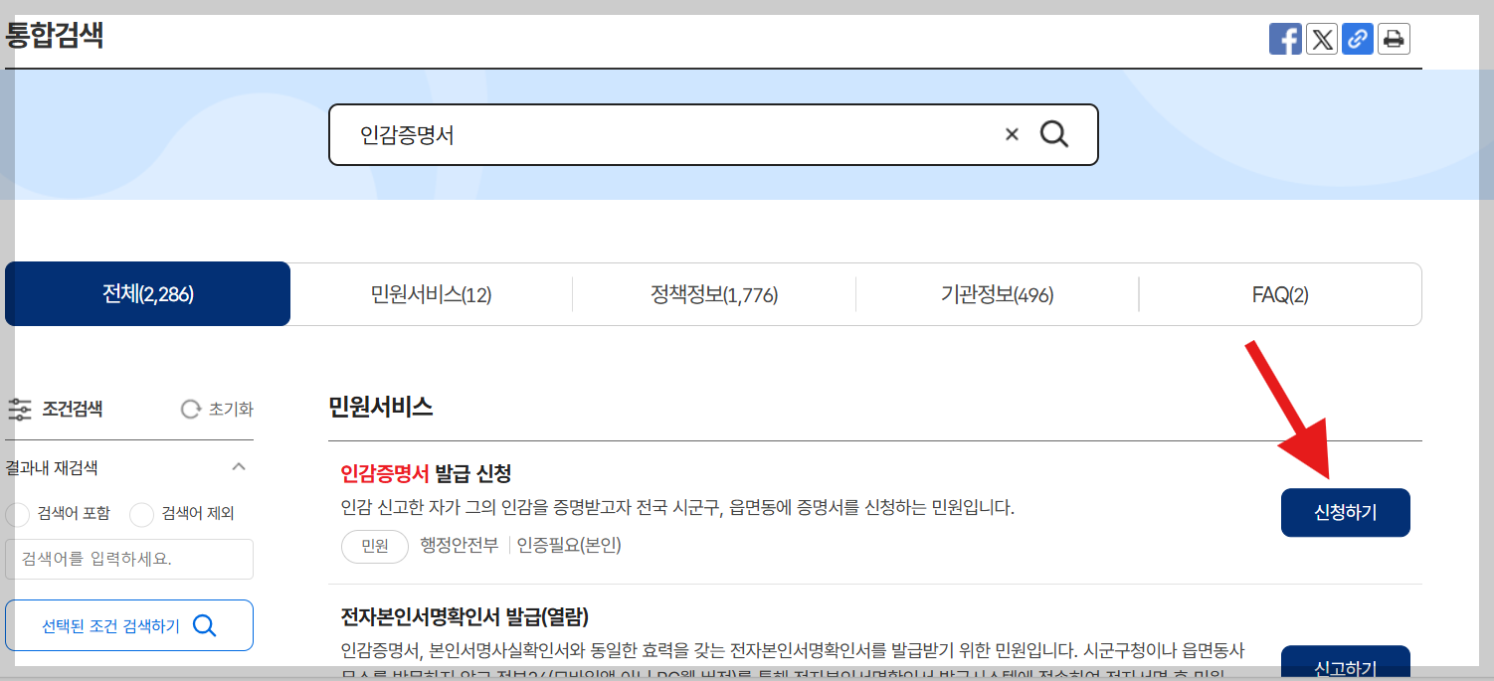Image resolution: width=1494 pixels, height=681 pixels.
Task: Switch to the 민원서비스(12) tab
Action: [431, 293]
